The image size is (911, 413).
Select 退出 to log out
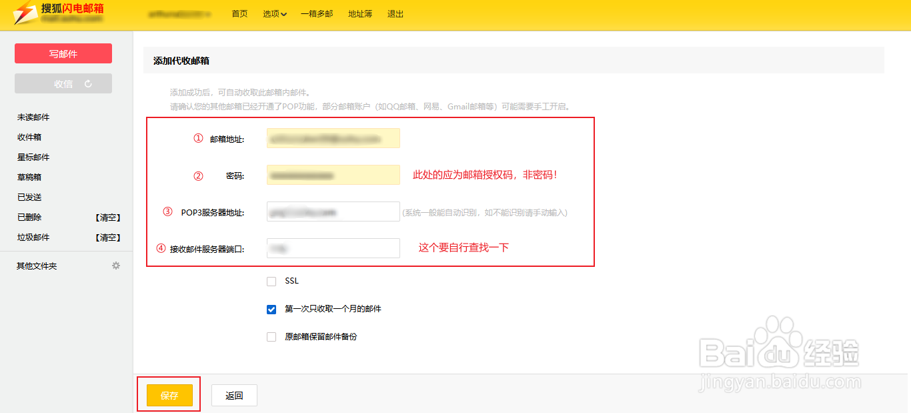[395, 13]
